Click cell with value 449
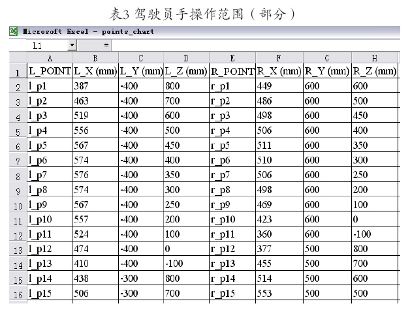 (x=279, y=85)
